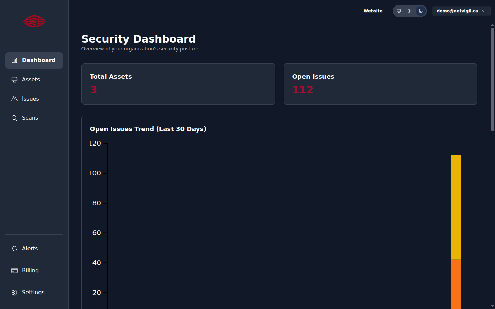
Task: Click the Open Issues Trend chart title
Action: (148, 129)
